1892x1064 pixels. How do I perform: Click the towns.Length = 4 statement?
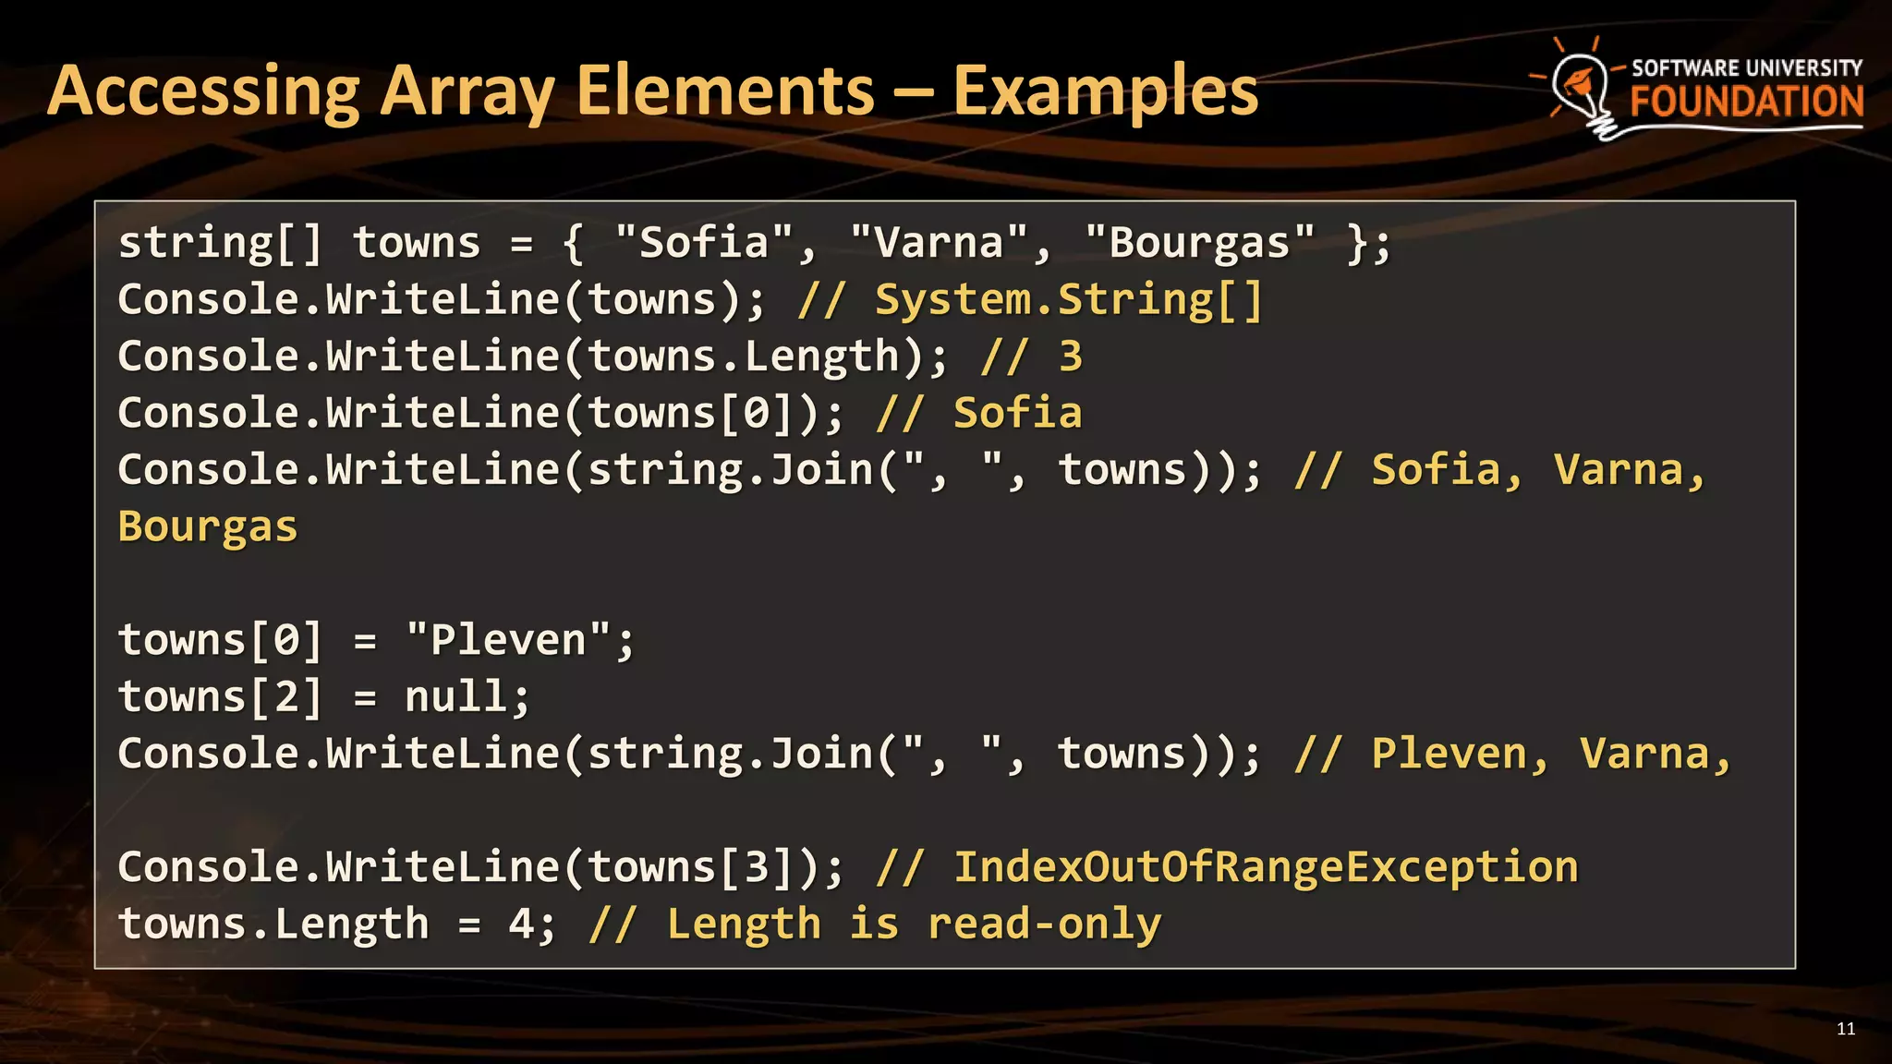tap(337, 925)
